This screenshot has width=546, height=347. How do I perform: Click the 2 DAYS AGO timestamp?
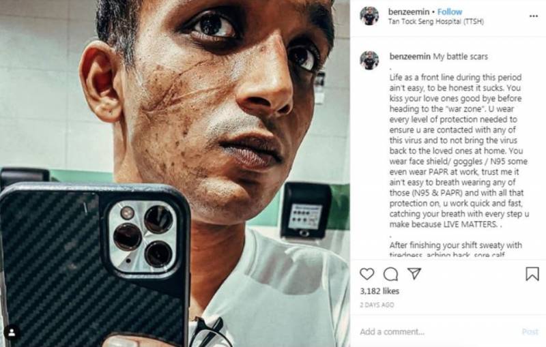pos(377,305)
